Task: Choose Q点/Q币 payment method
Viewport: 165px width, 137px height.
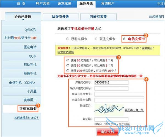Action: 21,29
